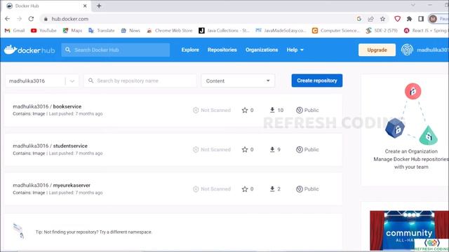
Task: Click the Public visibility icon for bookservice
Action: tap(300, 111)
